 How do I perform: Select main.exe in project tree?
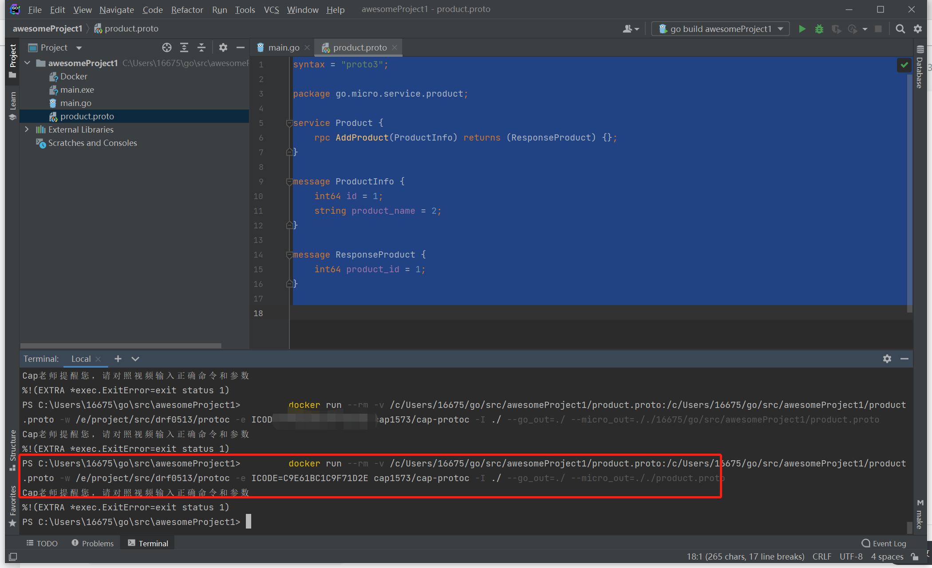coord(77,90)
